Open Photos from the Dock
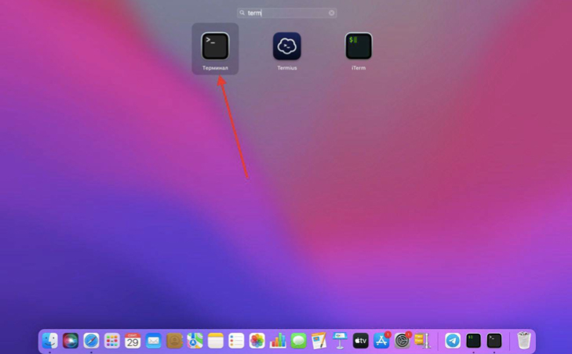Viewport: 572px width, 354px height. tap(257, 341)
